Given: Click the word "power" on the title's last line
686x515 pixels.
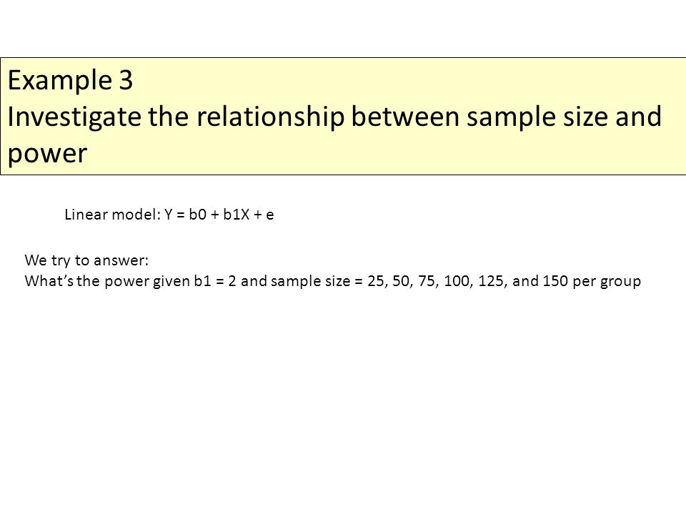Looking at the screenshot, I should coord(47,154).
